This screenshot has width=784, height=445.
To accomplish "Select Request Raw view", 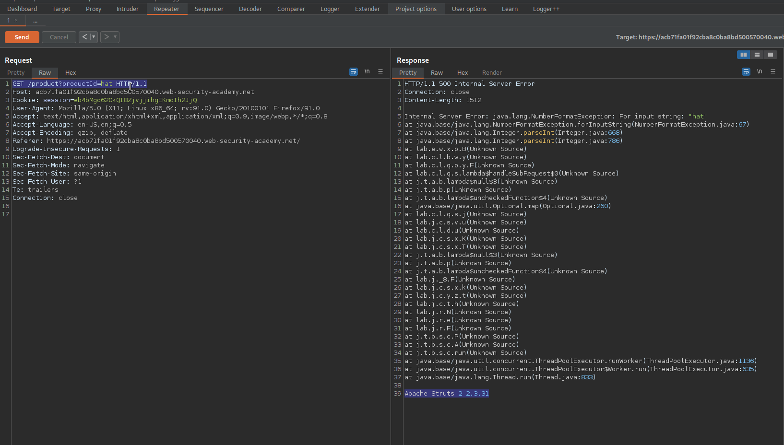I will [x=45, y=72].
